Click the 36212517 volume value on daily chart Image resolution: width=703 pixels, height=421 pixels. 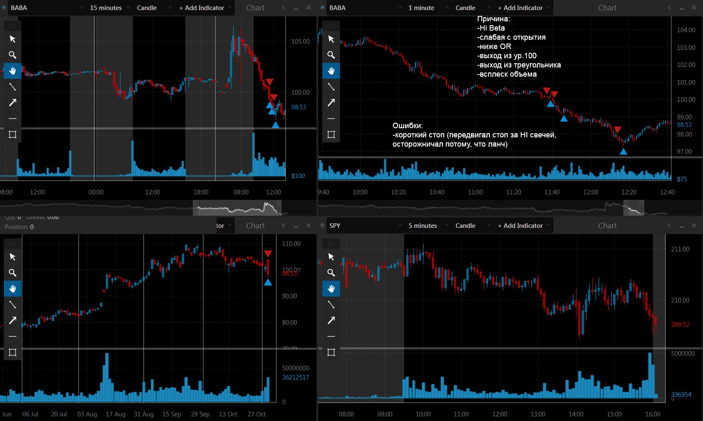tap(295, 377)
